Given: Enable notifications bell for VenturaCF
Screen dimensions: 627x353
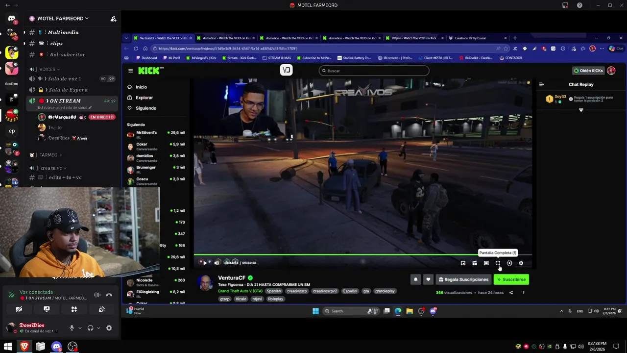Looking at the screenshot, I should [x=415, y=279].
